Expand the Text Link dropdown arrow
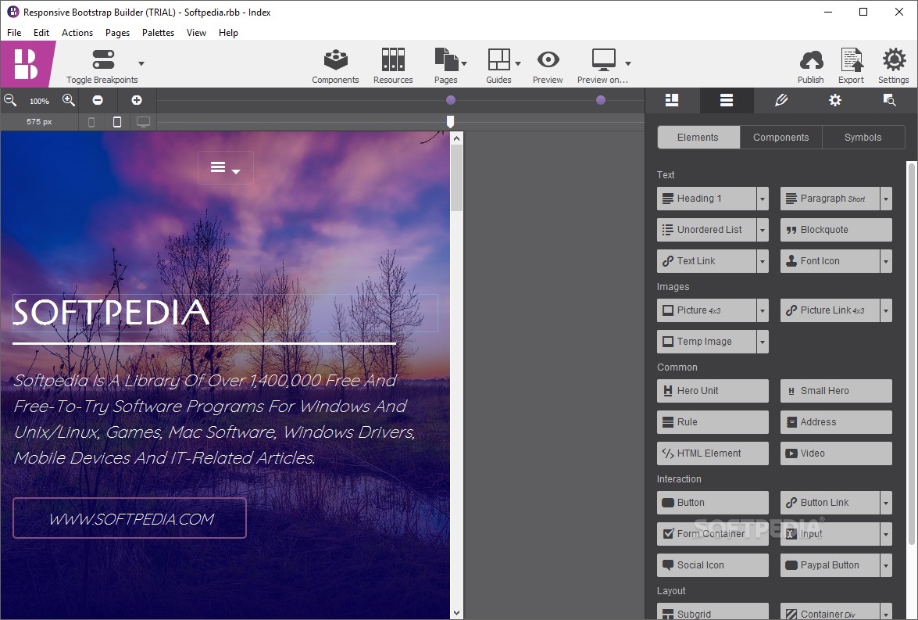 click(763, 261)
